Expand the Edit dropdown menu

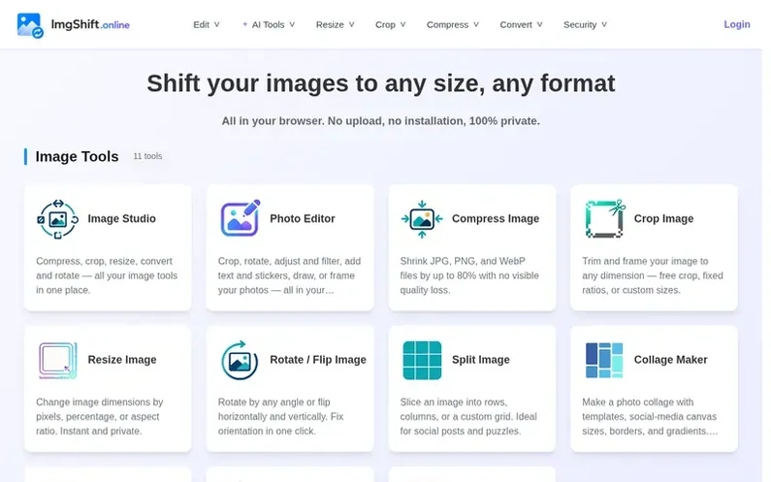[207, 24]
